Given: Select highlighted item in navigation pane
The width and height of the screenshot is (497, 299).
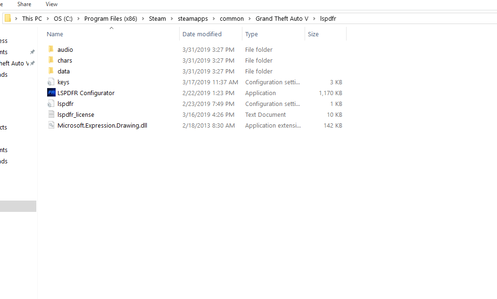Looking at the screenshot, I should pos(18,206).
